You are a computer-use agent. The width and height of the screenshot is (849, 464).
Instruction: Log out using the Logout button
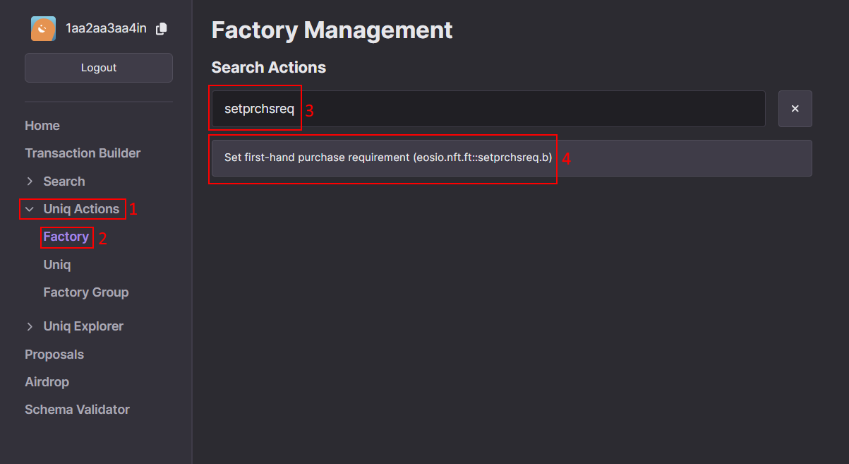click(99, 68)
